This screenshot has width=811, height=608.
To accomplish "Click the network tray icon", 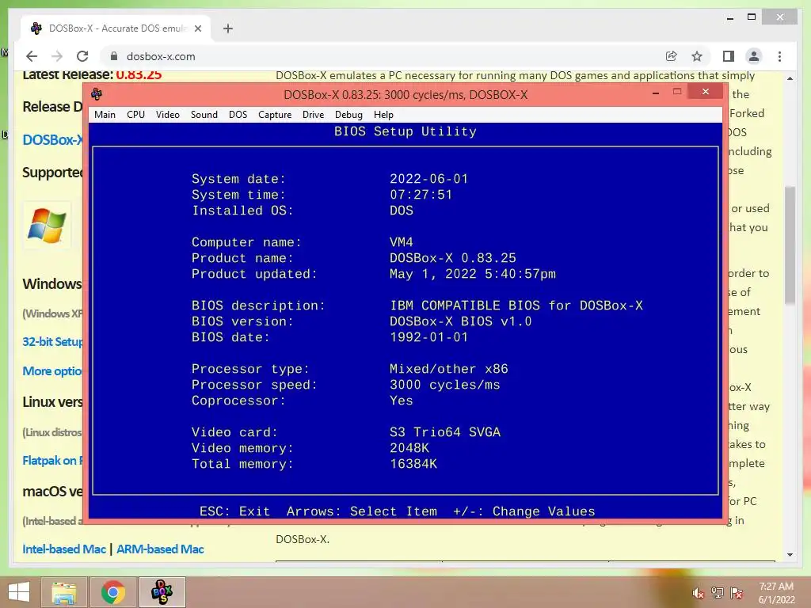I will tap(717, 593).
